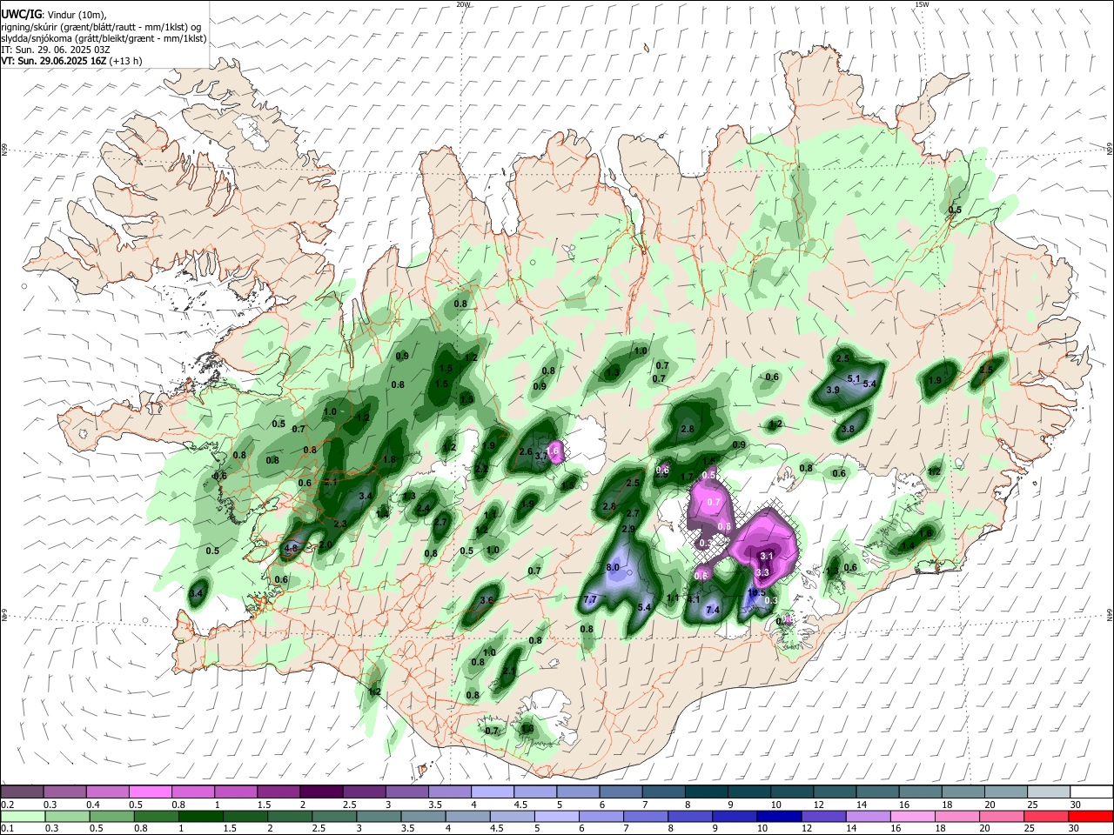Click the '3.7' value beside the pink patch

point(541,456)
